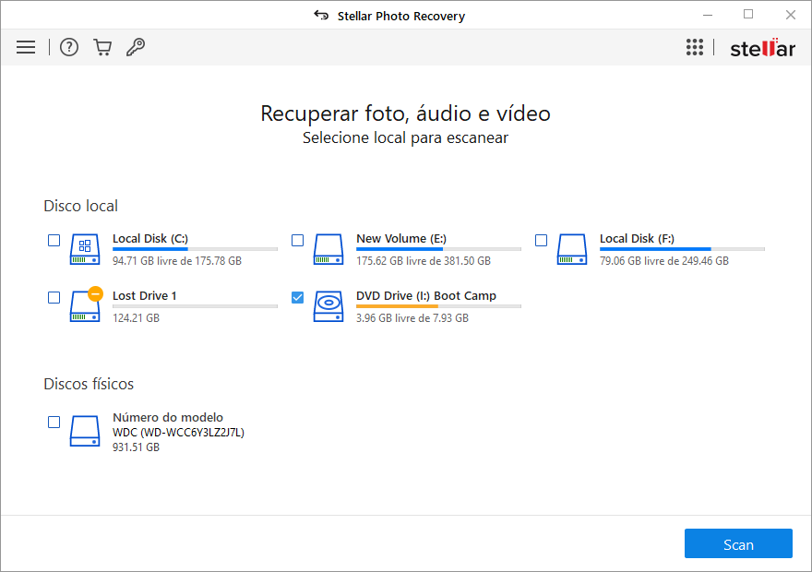Check the WDC physical disk checkbox
Screen dimensions: 812x572
(x=54, y=423)
